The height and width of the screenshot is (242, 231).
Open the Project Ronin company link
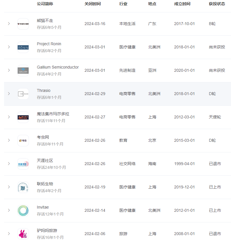pyautogui.click(x=49, y=44)
